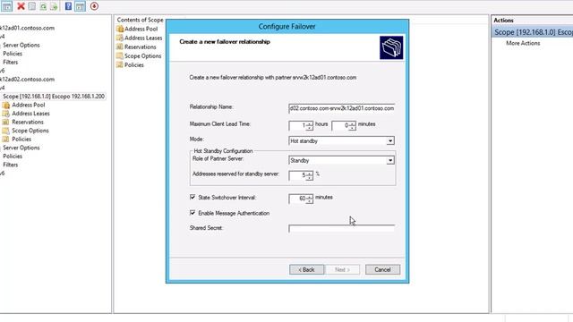573x322 pixels.
Task: Select Policies under the first server
Action: point(13,54)
